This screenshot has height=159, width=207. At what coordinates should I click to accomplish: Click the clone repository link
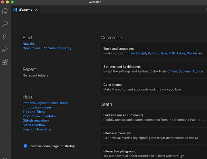click(x=61, y=48)
